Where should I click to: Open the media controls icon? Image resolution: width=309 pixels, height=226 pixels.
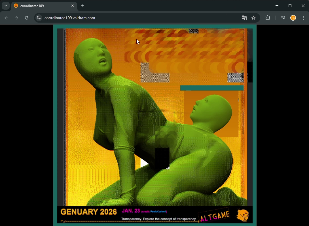[x=283, y=18]
